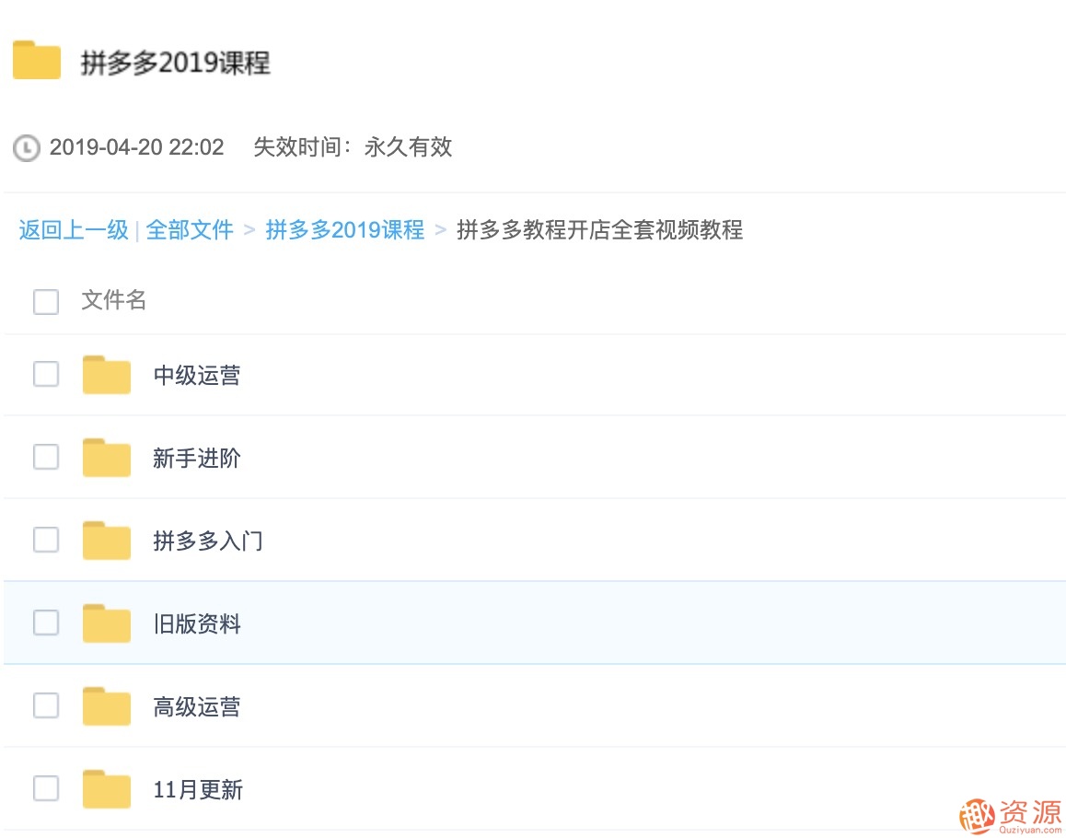Navigate to 全部文件 breadcrumb
This screenshot has height=838, width=1066.
[190, 230]
